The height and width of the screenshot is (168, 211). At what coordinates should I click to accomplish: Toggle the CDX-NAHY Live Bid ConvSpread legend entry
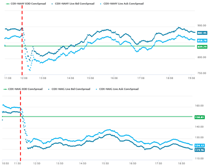pos(73,4)
